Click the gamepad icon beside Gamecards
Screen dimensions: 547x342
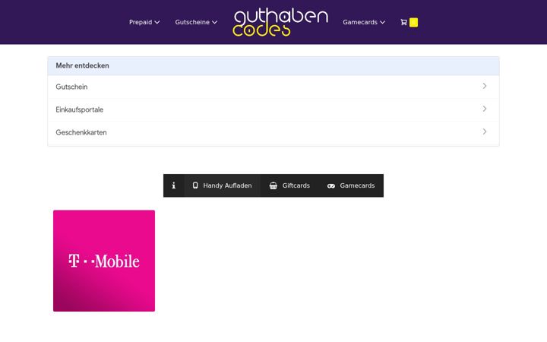pyautogui.click(x=331, y=186)
